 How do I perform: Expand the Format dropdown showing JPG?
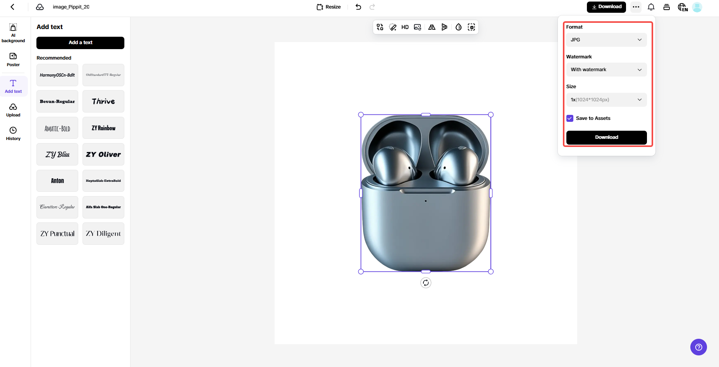coord(607,40)
